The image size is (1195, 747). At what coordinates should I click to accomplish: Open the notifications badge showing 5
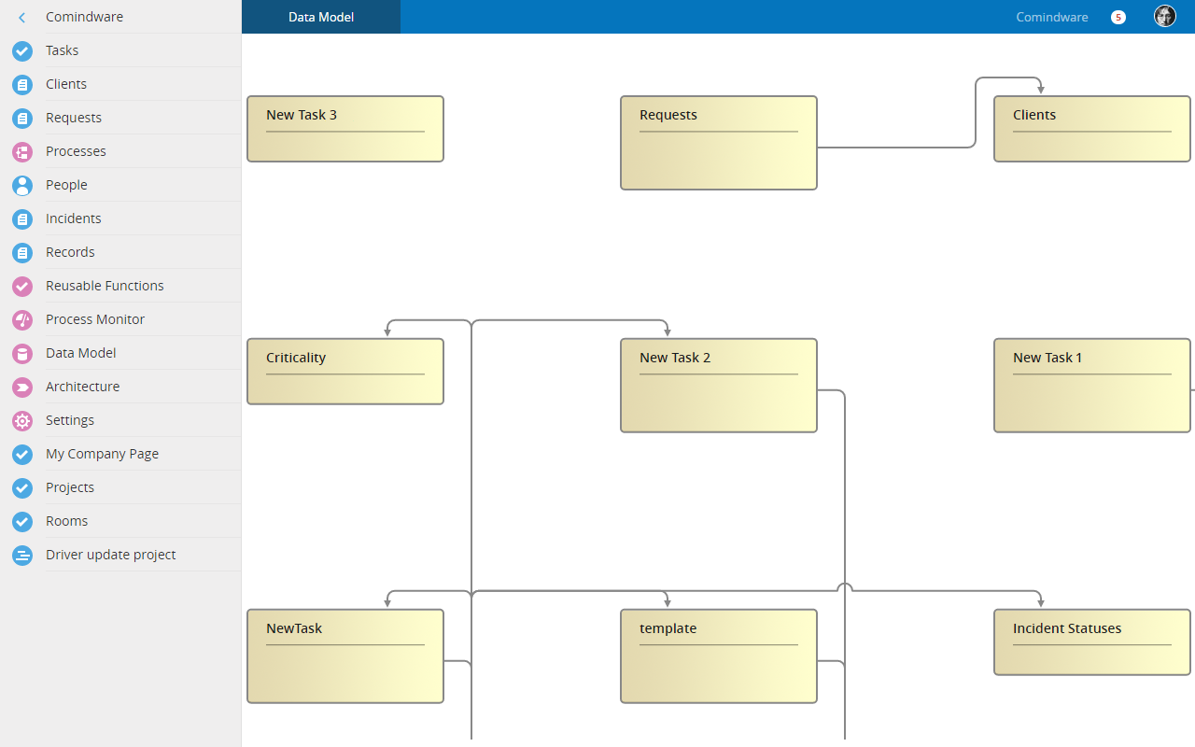coord(1118,17)
